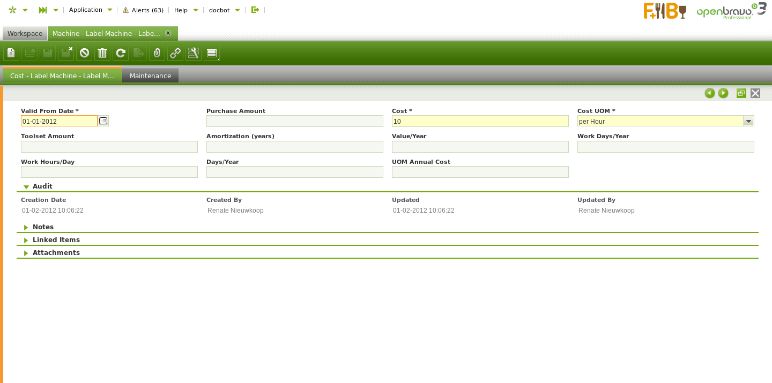This screenshot has width=772, height=383.
Task: Click the Purchase Amount input field
Action: 294,121
